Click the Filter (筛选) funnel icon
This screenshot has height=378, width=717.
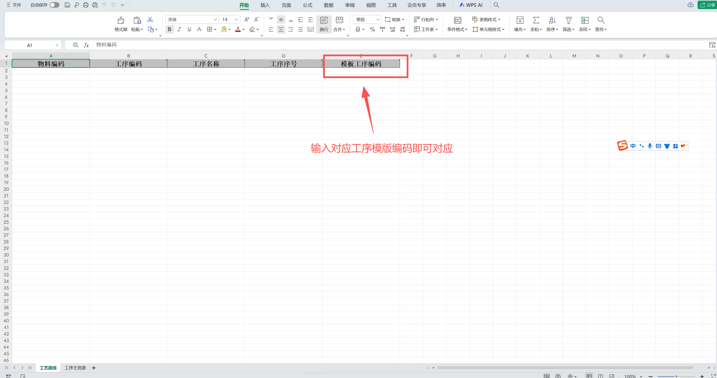coord(568,20)
